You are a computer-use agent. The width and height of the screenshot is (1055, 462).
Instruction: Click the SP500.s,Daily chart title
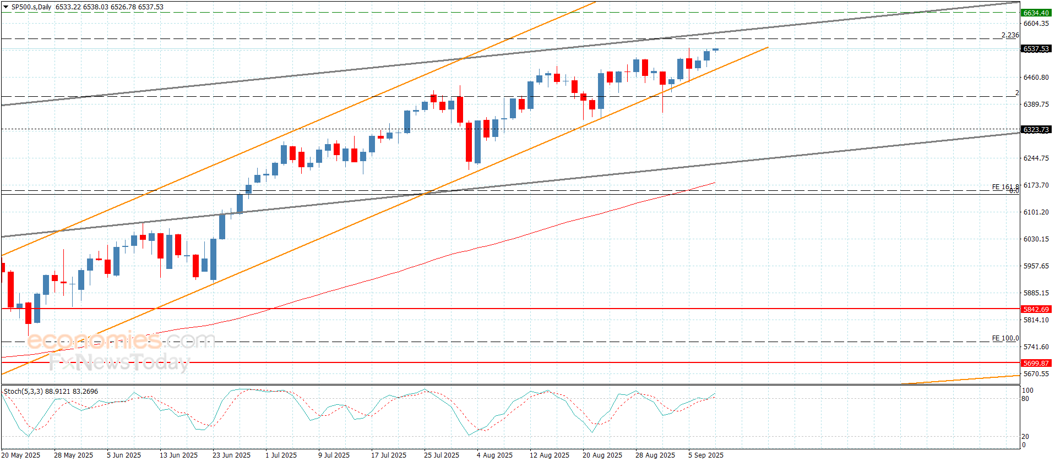click(x=31, y=7)
